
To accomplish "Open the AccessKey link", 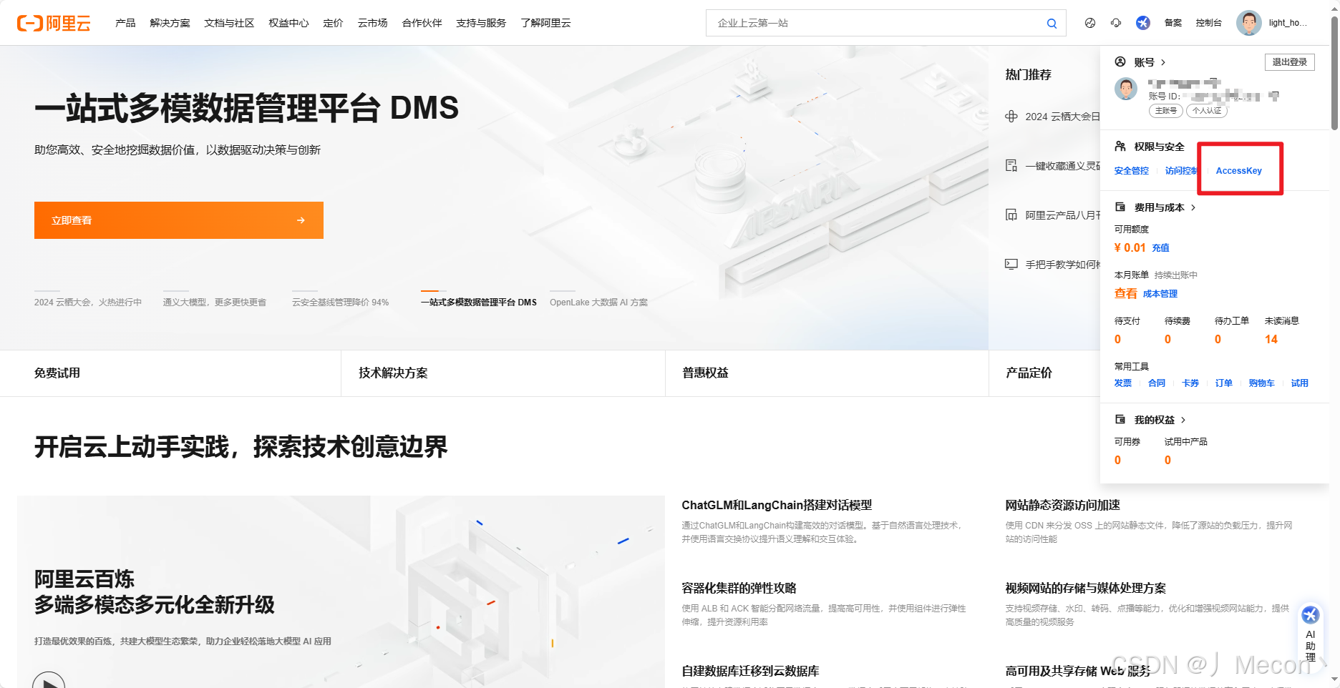I will point(1239,170).
